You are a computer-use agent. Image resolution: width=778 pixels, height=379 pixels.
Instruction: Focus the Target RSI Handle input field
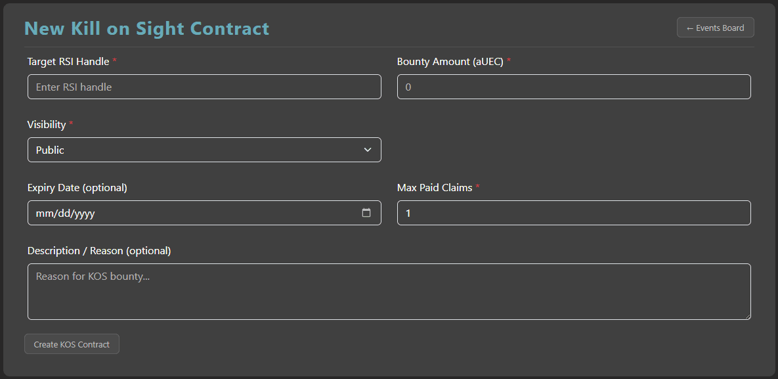(204, 86)
